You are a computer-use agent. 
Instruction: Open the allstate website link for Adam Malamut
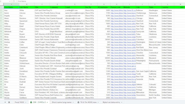click(x=129, y=58)
